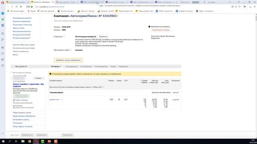
Task: Open 'Выберите' action dropdown
Action: point(27,135)
